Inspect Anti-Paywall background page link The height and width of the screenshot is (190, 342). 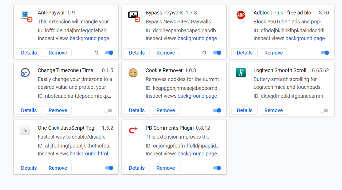pos(89,38)
